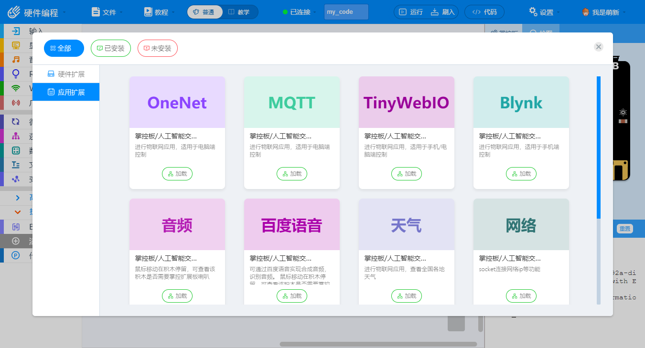Click the 硬件编程 logo icon

click(x=14, y=12)
